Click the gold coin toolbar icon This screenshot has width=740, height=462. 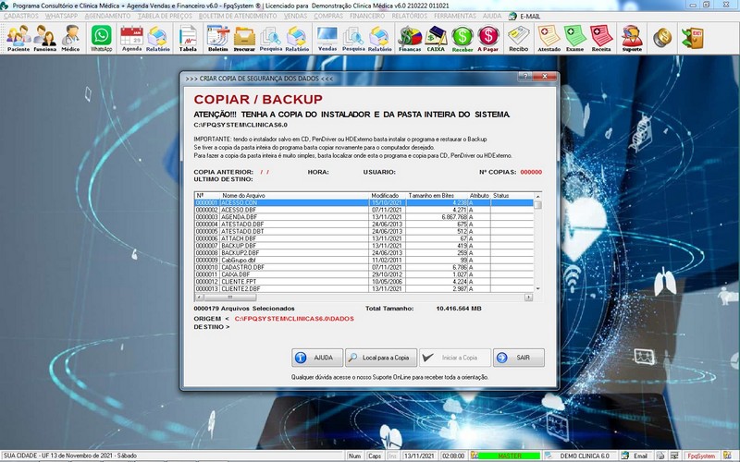click(662, 38)
